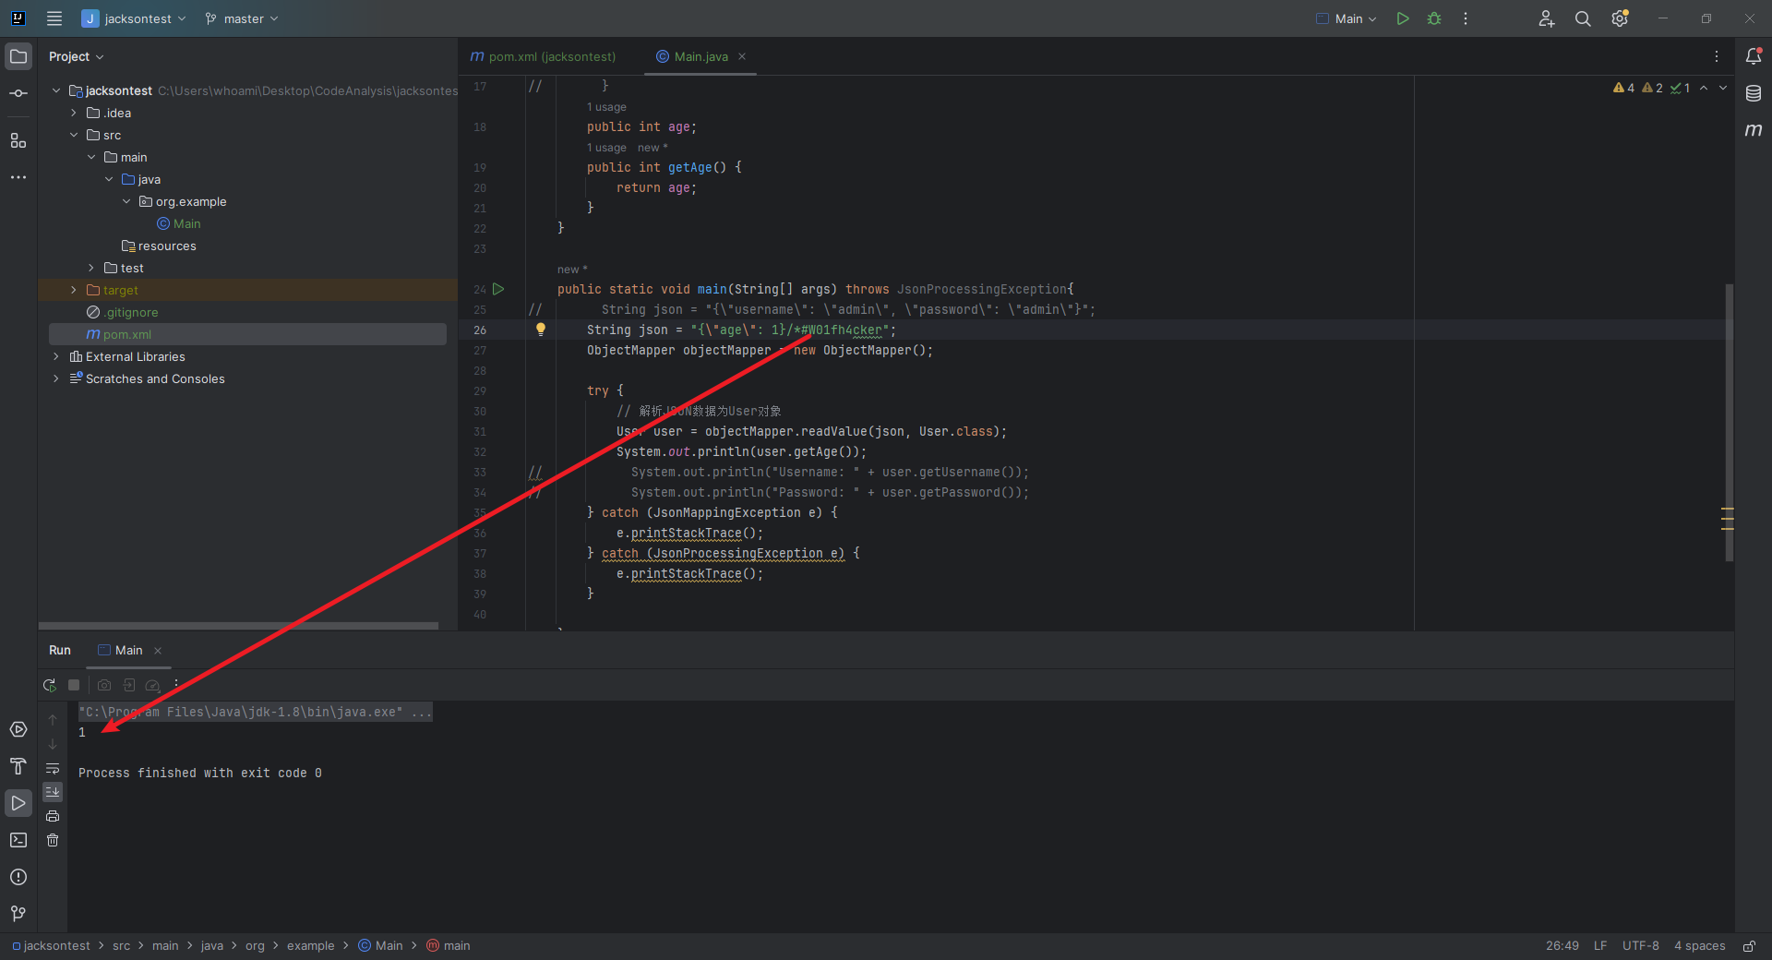Viewport: 1772px width, 960px height.
Task: Click run gutter icon at line 24
Action: [498, 289]
